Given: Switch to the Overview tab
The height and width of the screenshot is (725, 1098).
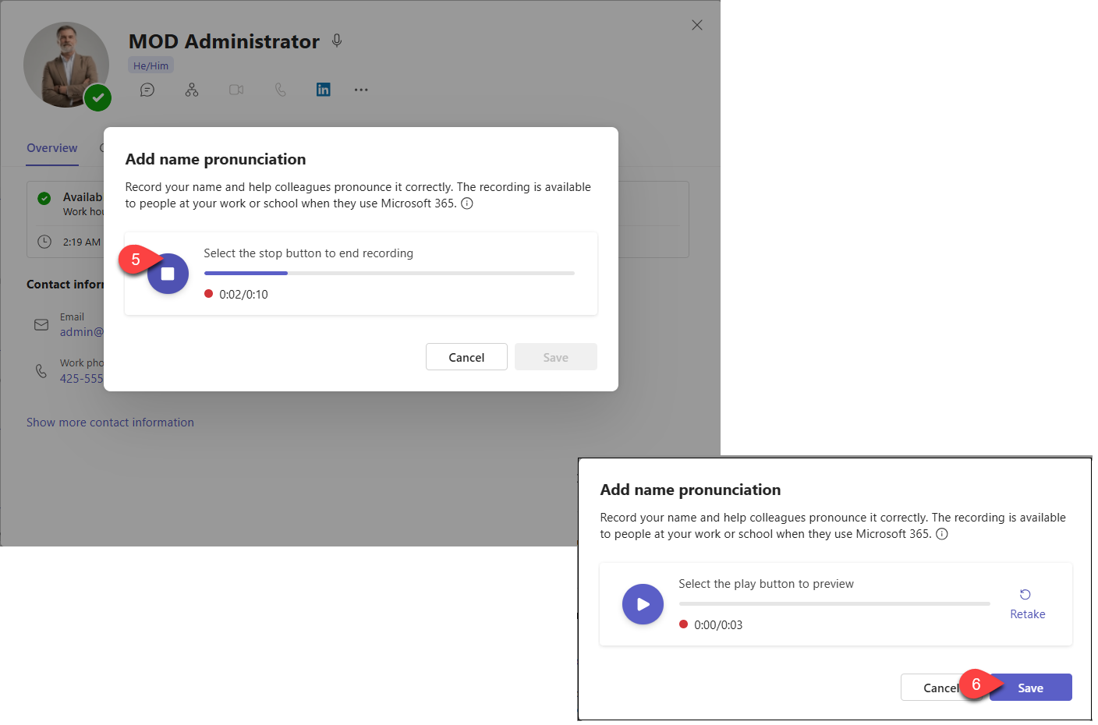Looking at the screenshot, I should click(x=51, y=148).
